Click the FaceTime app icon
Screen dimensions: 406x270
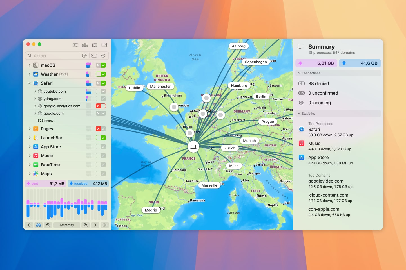pos(36,165)
